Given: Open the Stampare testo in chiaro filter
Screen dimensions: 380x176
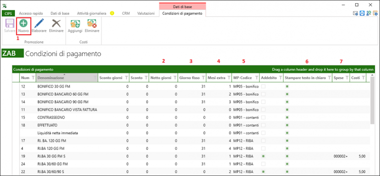Looking at the screenshot, I should click(x=329, y=78).
